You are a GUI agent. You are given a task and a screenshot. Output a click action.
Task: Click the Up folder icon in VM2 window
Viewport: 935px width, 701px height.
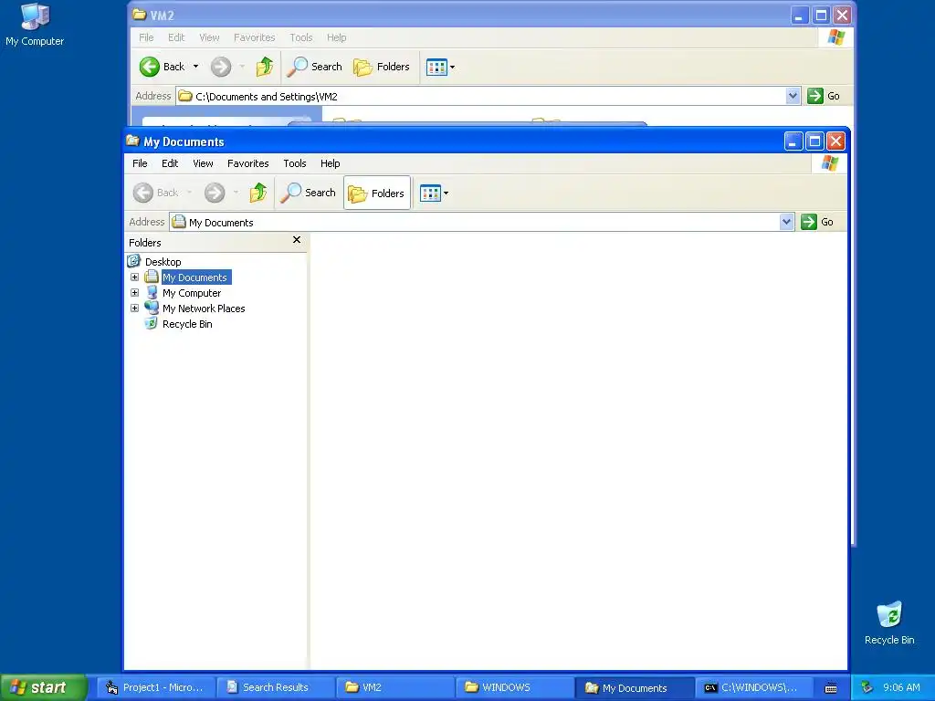(x=265, y=67)
